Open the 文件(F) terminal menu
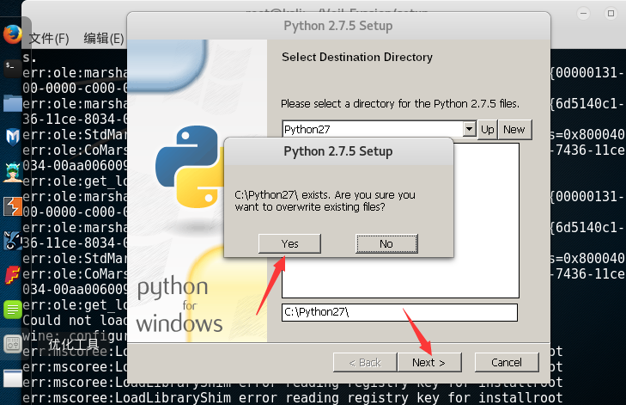 pyautogui.click(x=49, y=39)
